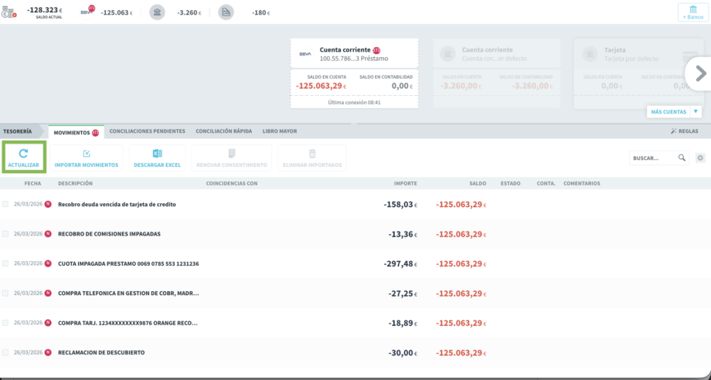
Task: Open the settings gear next to search
Action: [x=700, y=158]
